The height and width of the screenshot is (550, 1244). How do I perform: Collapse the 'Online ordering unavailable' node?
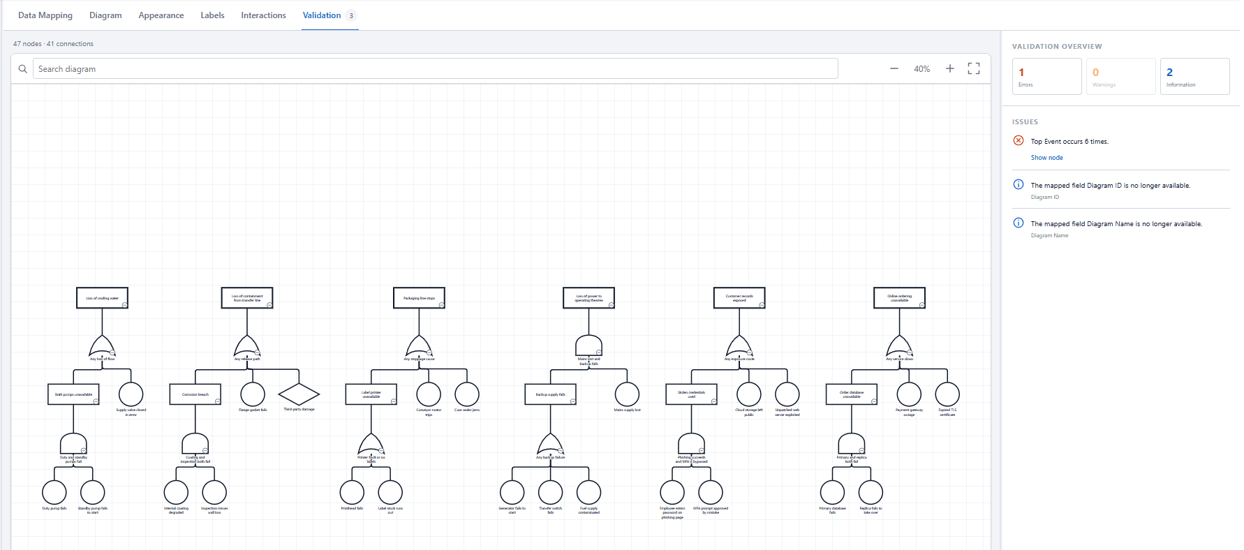(x=921, y=305)
